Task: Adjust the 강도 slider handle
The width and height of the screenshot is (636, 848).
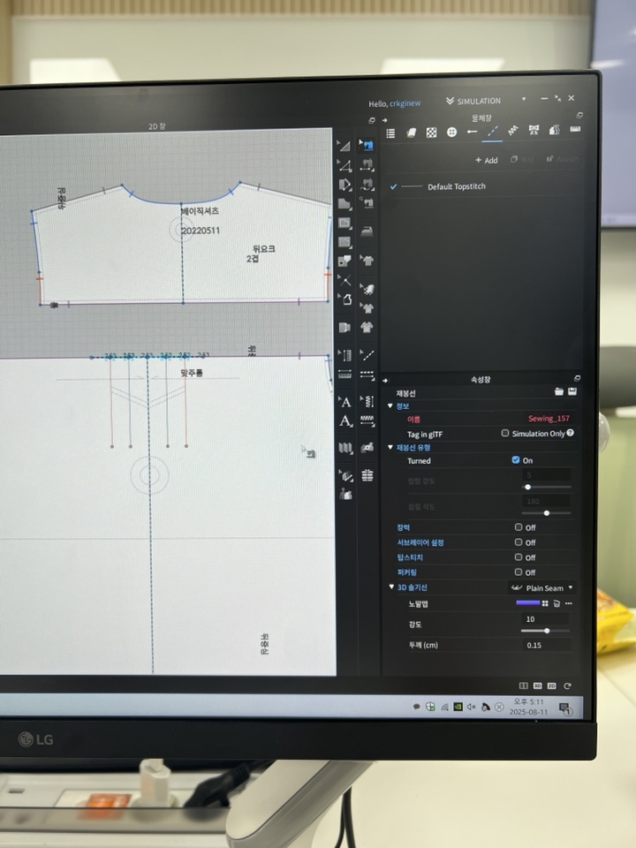Action: tap(548, 631)
